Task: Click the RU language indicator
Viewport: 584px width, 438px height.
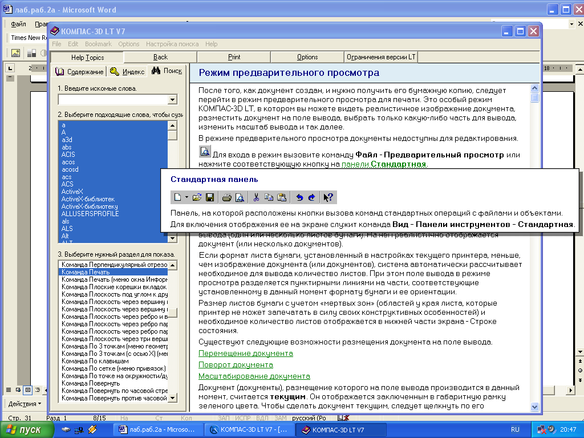Action: click(515, 429)
